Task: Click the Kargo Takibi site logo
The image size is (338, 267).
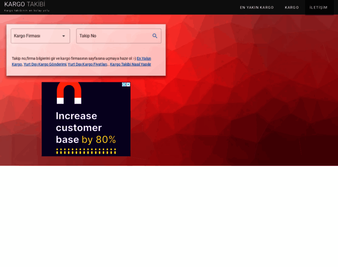Action: pyautogui.click(x=25, y=4)
